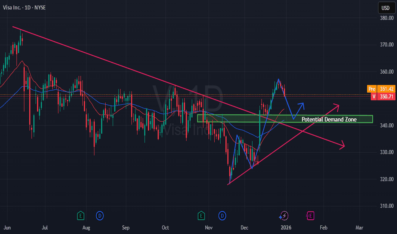Click the 310.00 price axis label
The width and height of the screenshot is (397, 234).
pos(387,206)
